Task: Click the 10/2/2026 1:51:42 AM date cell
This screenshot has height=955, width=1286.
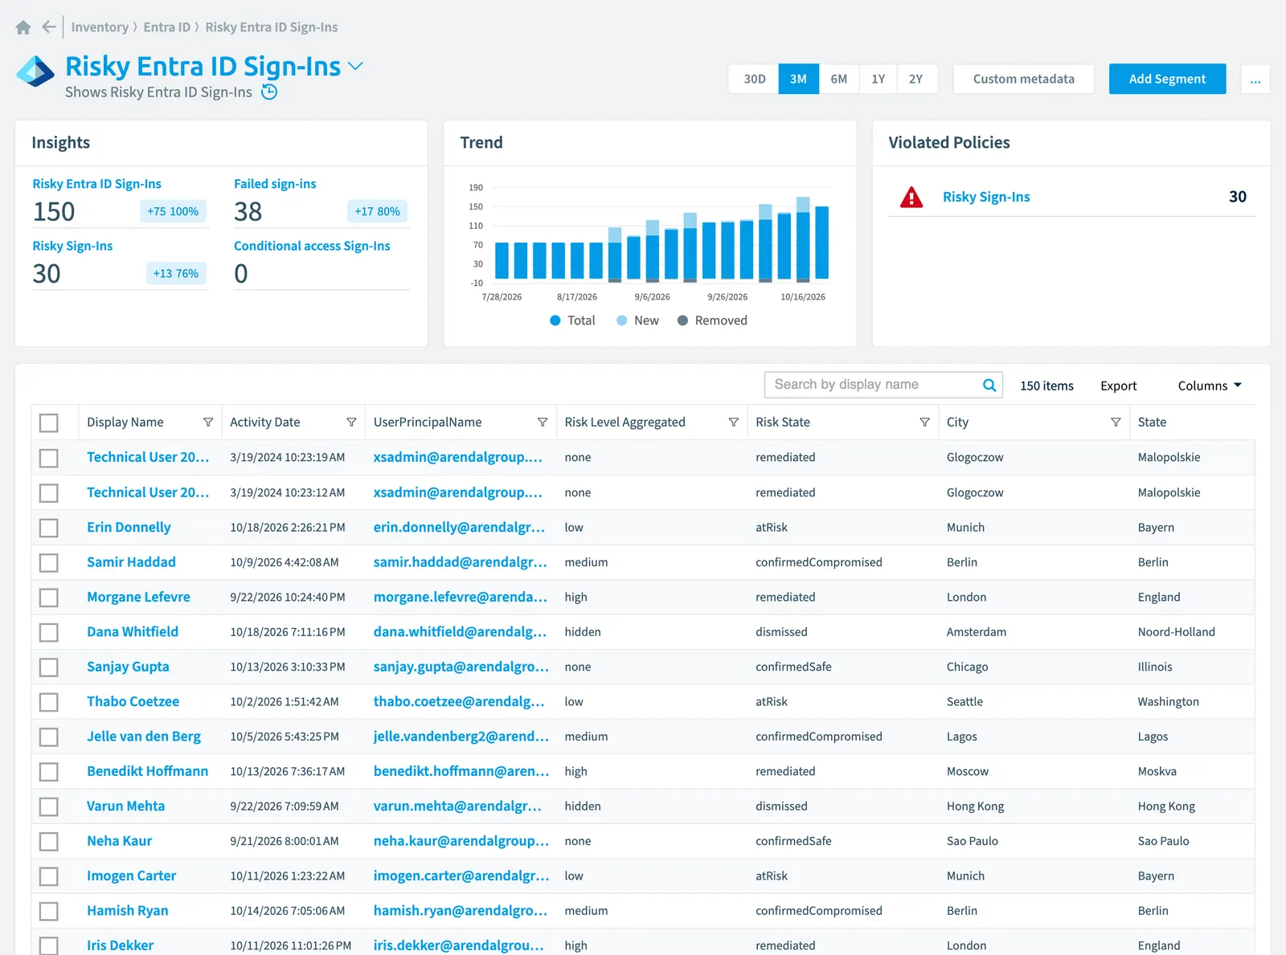Action: click(284, 702)
